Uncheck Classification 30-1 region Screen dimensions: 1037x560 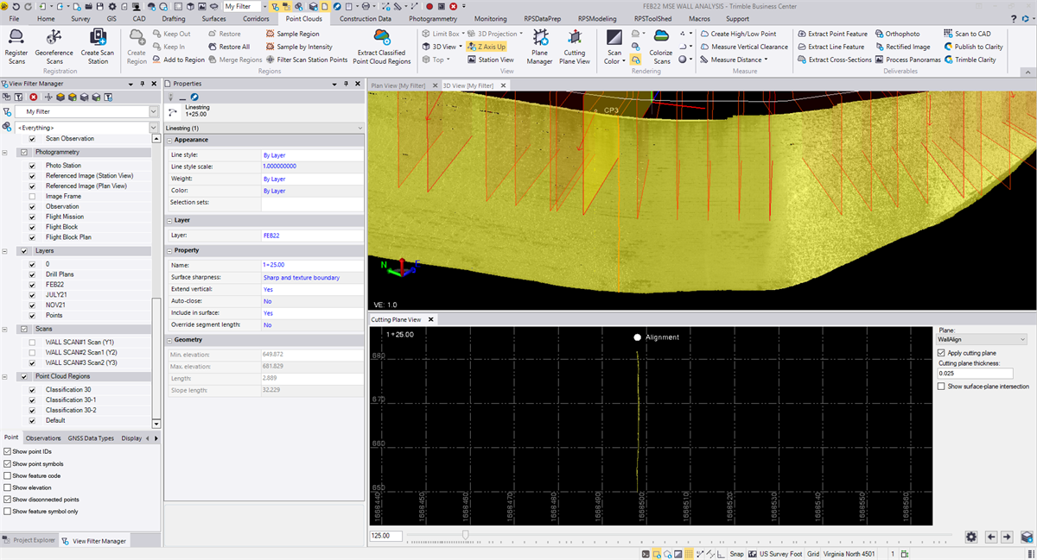click(33, 400)
